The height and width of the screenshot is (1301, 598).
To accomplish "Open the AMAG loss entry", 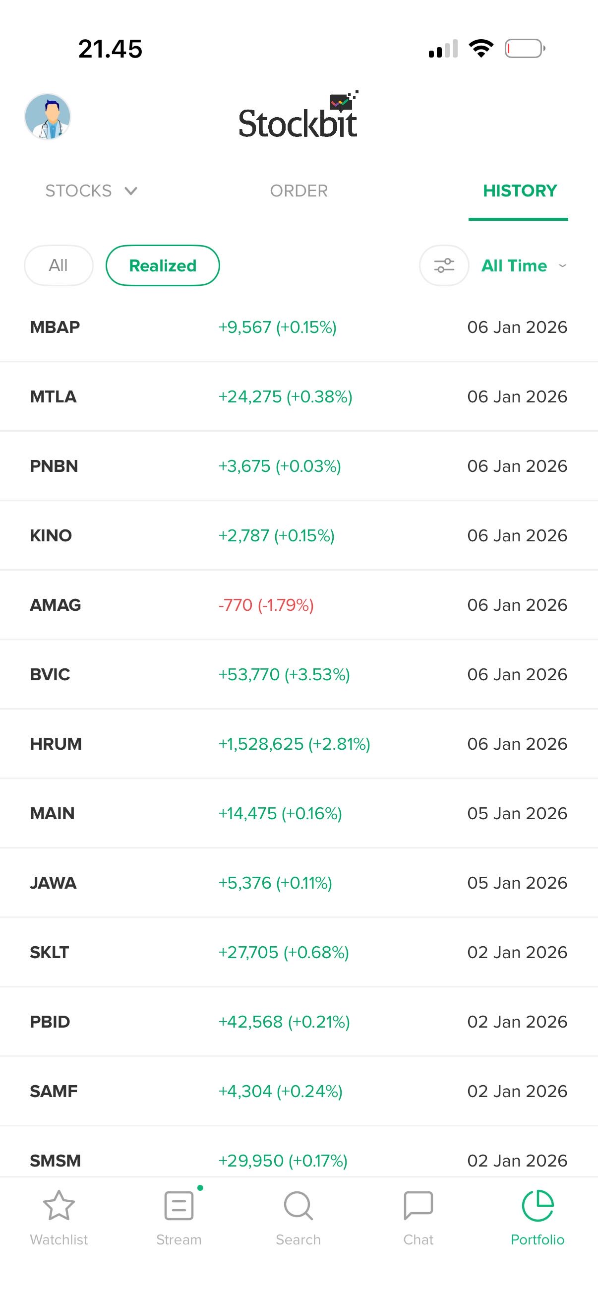I will click(299, 605).
